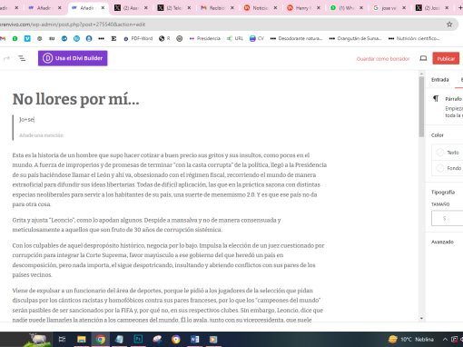
Task: Click the scrollbar down arrow
Action: coord(421,318)
